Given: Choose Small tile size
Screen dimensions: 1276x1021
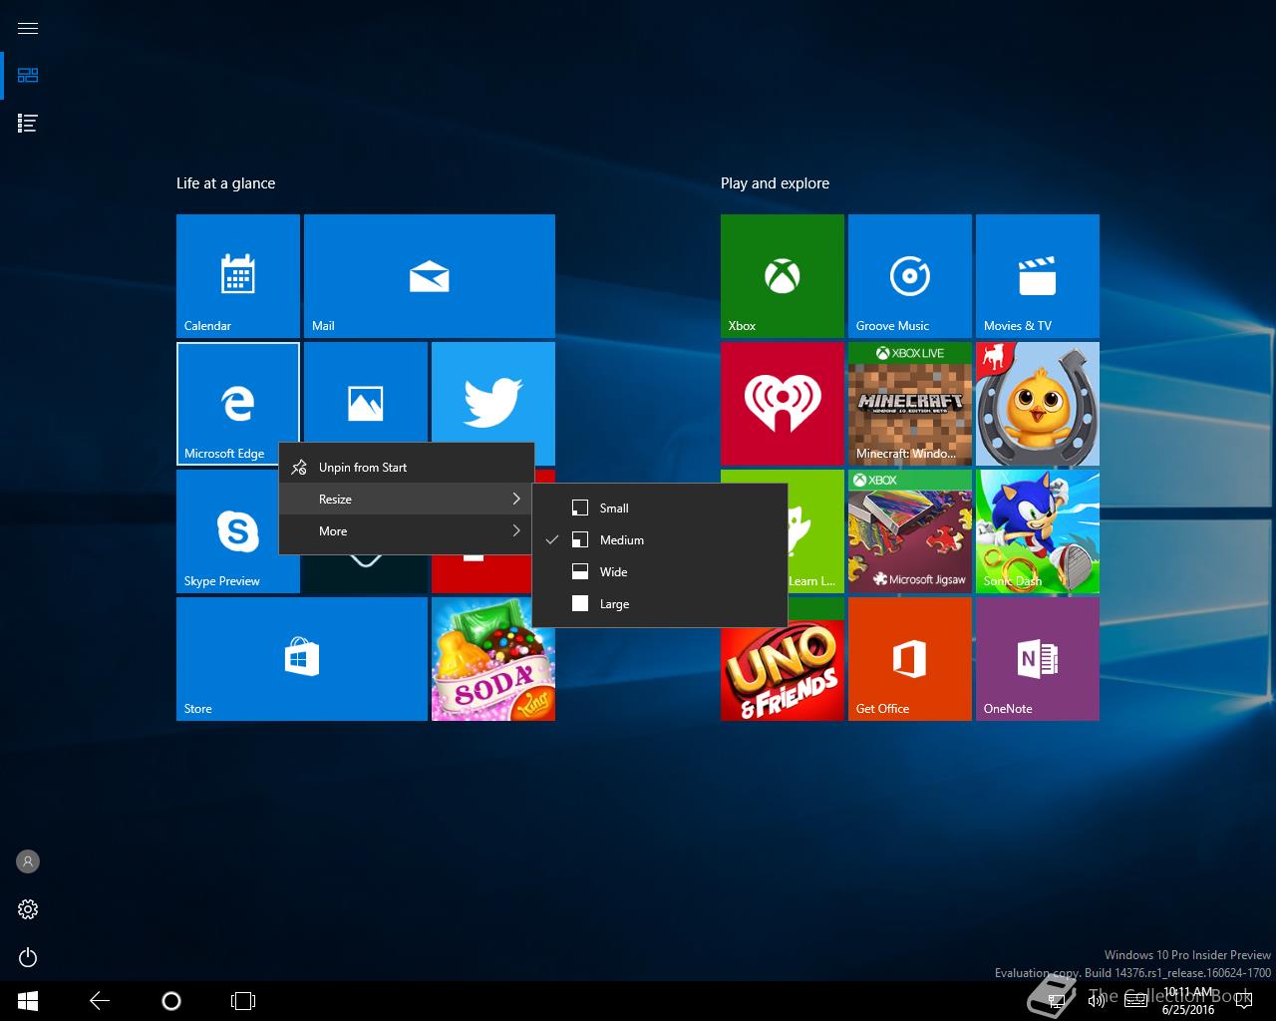Looking at the screenshot, I should point(660,508).
